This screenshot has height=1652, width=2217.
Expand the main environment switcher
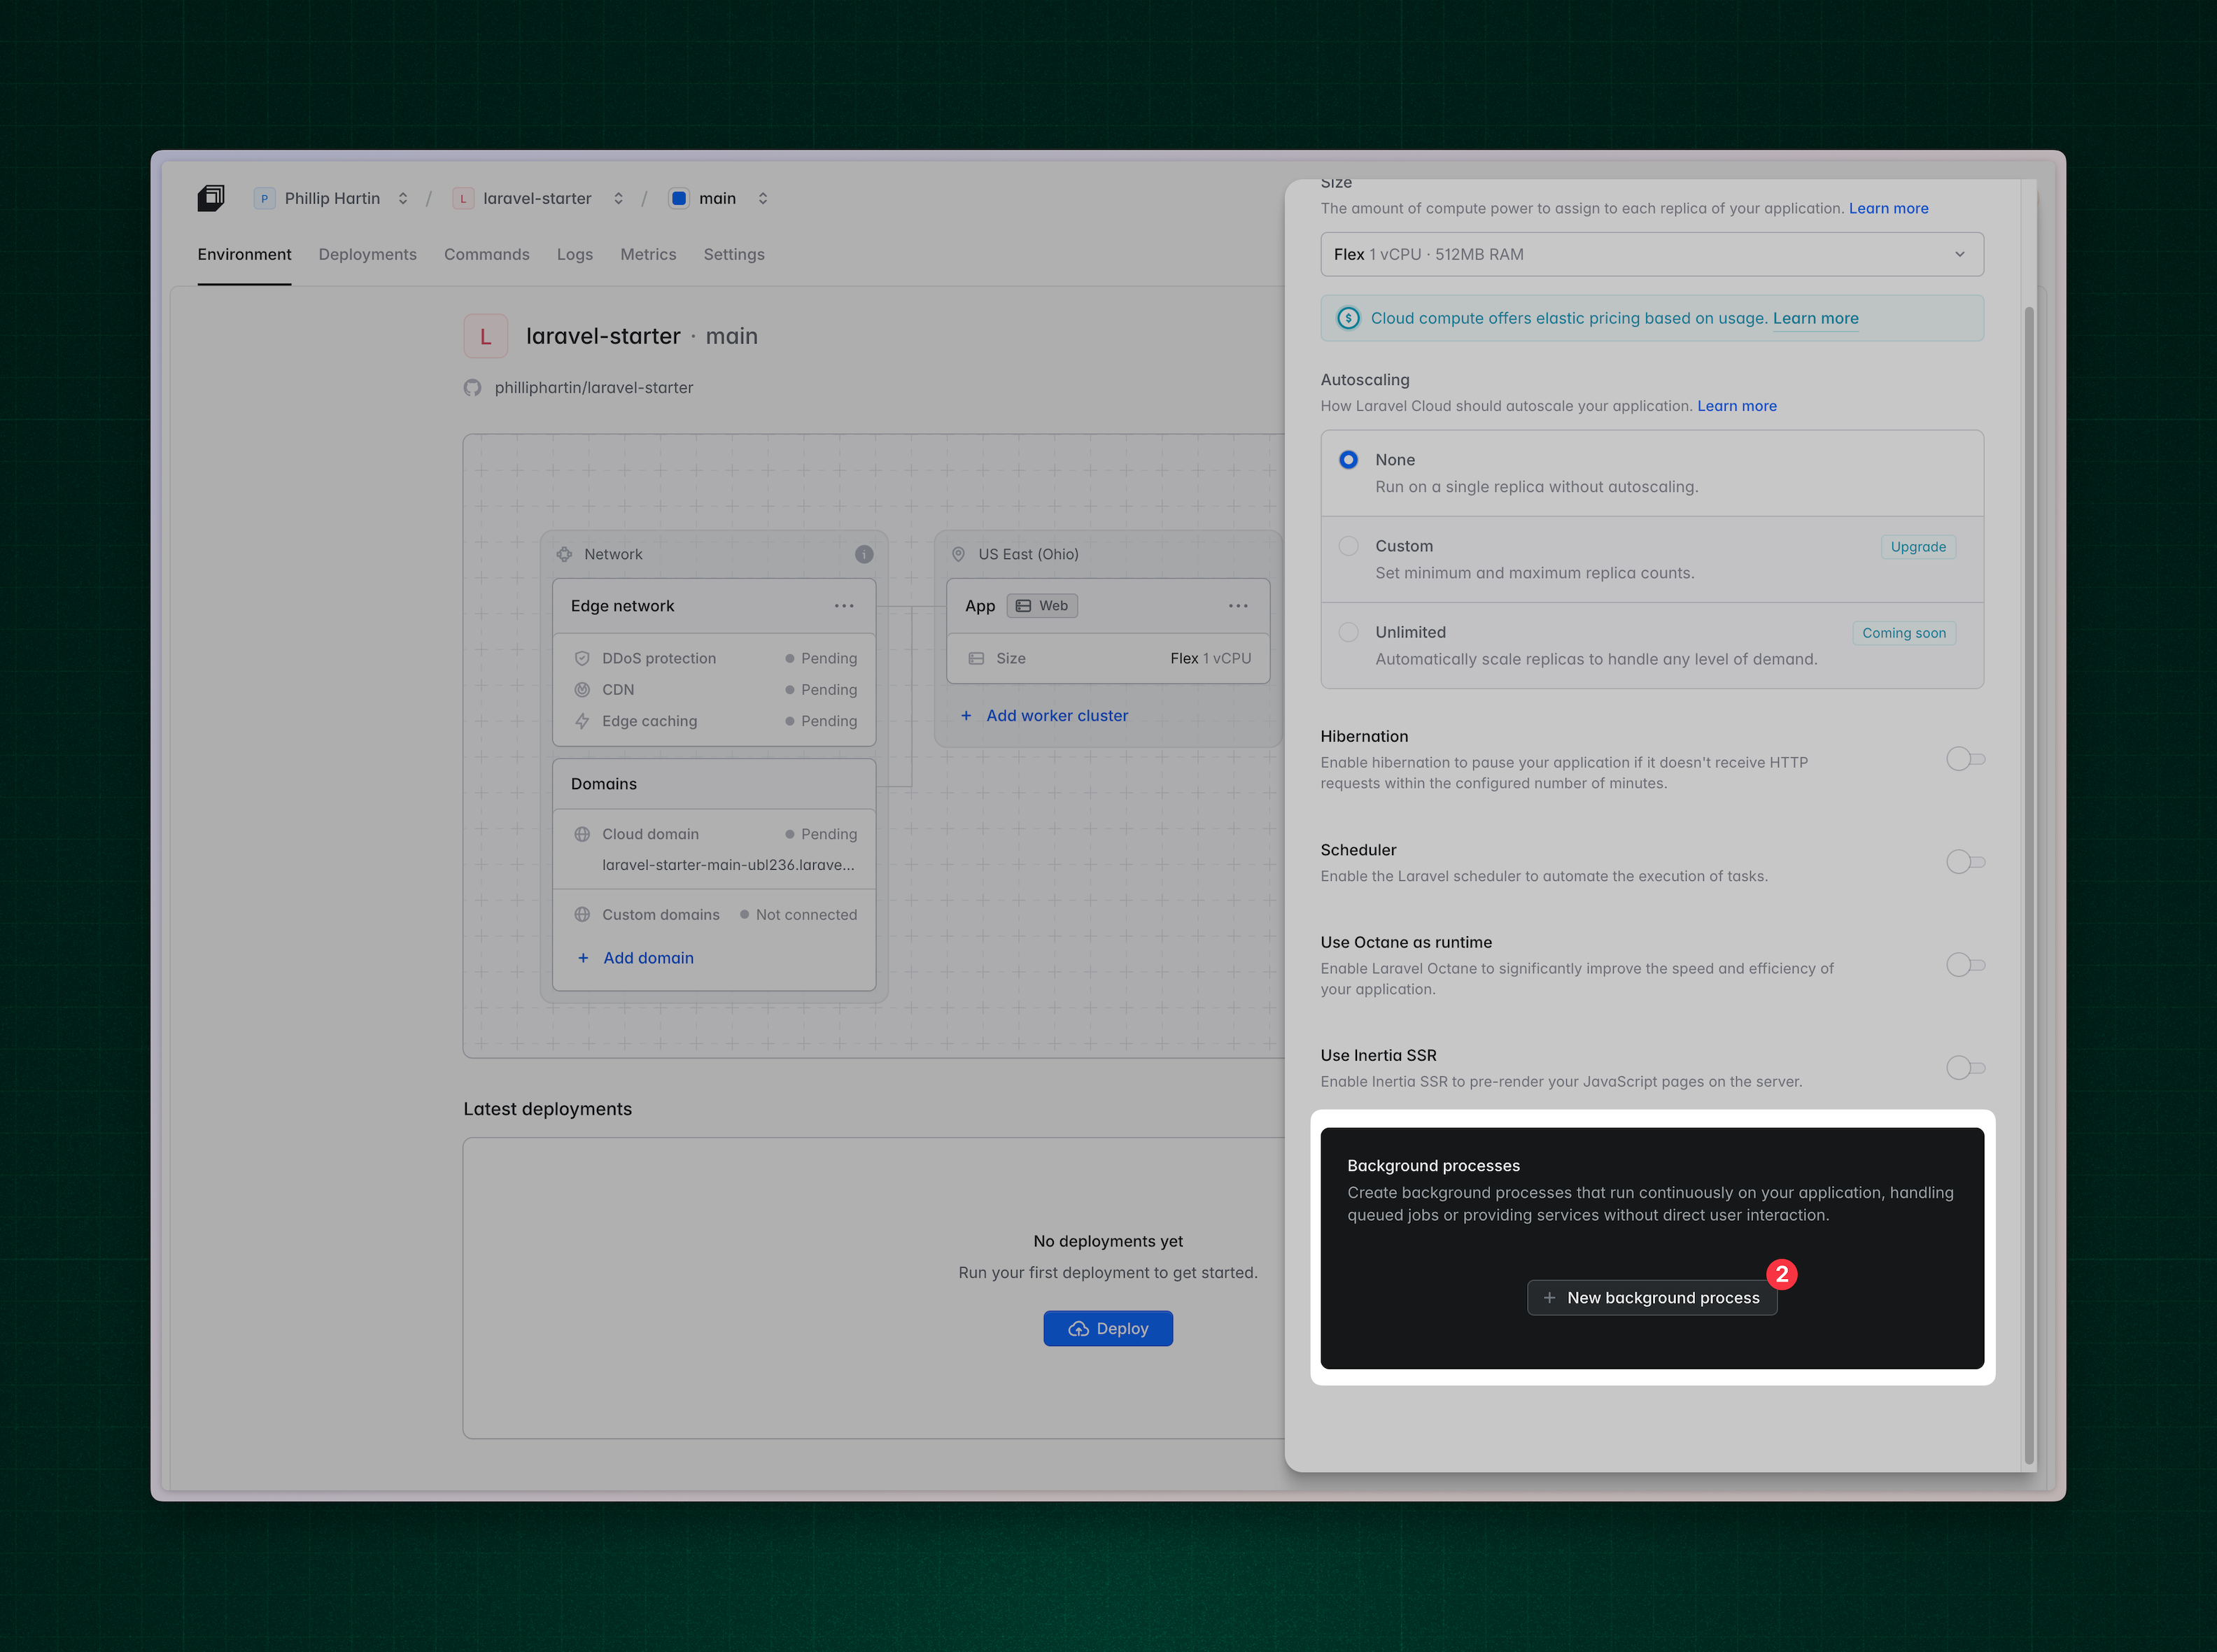[x=762, y=198]
